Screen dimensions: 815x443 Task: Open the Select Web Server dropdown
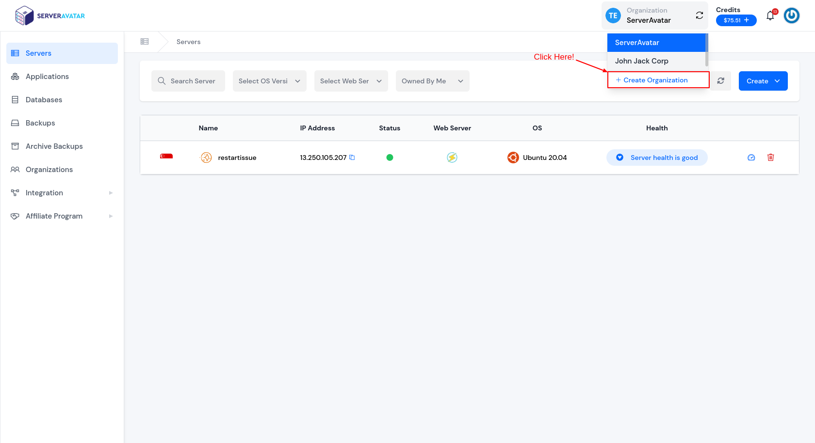(351, 81)
